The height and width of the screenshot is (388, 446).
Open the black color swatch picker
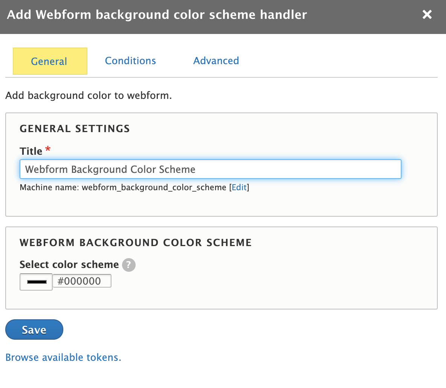36,281
